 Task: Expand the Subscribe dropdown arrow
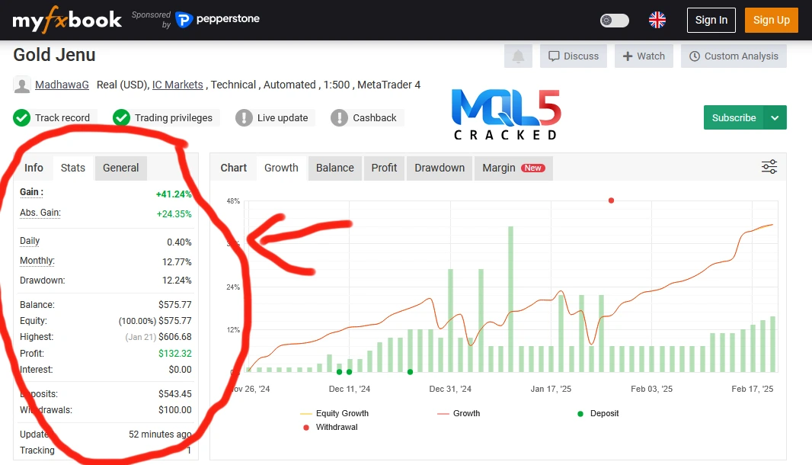[775, 117]
